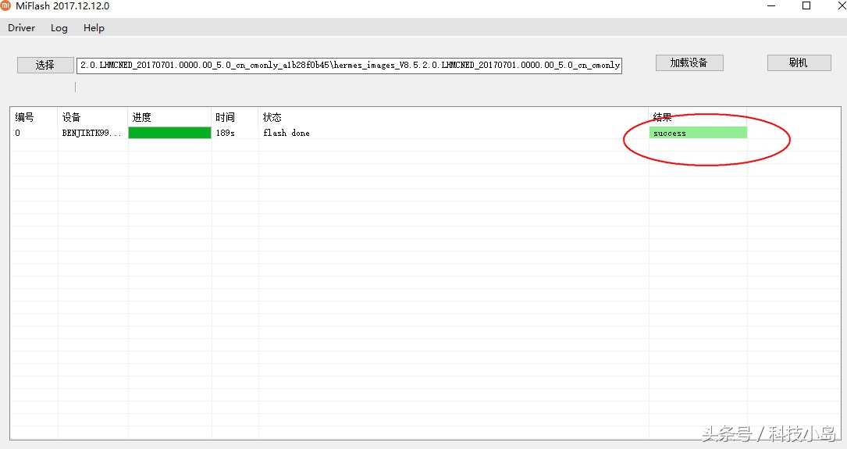Open the Log menu
The height and width of the screenshot is (449, 847).
pos(59,28)
